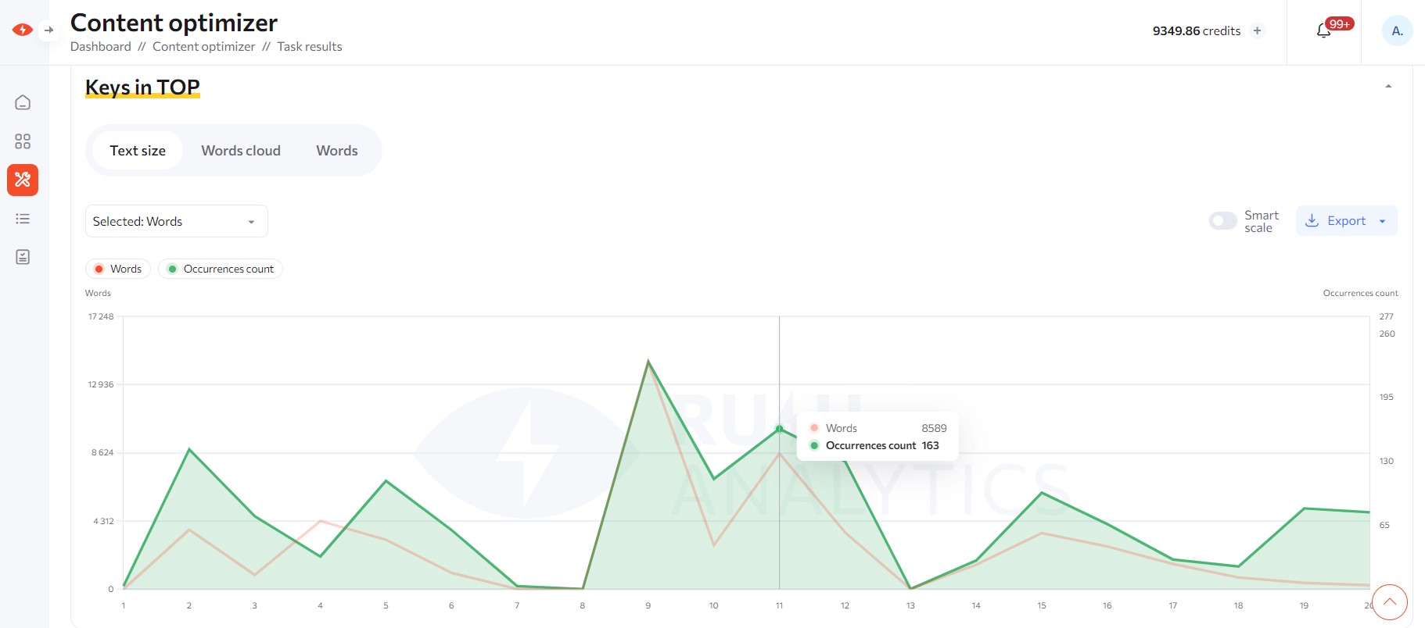Click right axis value 65
The width and height of the screenshot is (1425, 628).
coord(1384,525)
